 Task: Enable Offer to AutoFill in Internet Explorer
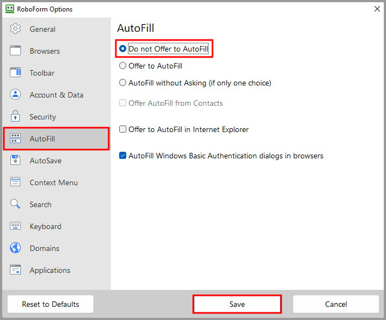point(123,130)
